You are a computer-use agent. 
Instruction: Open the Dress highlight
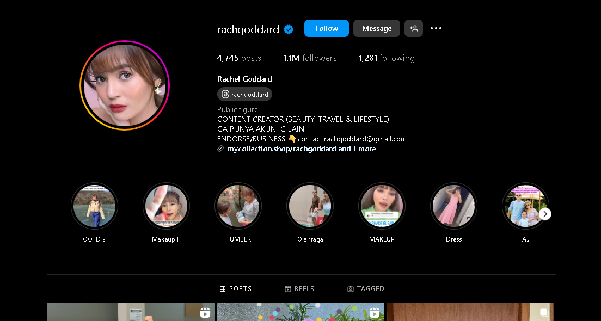click(454, 206)
